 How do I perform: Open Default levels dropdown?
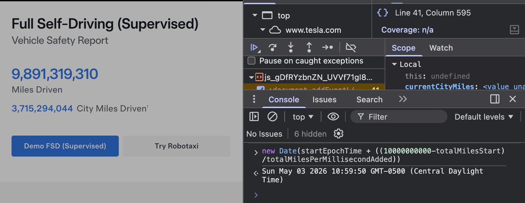[x=484, y=116]
